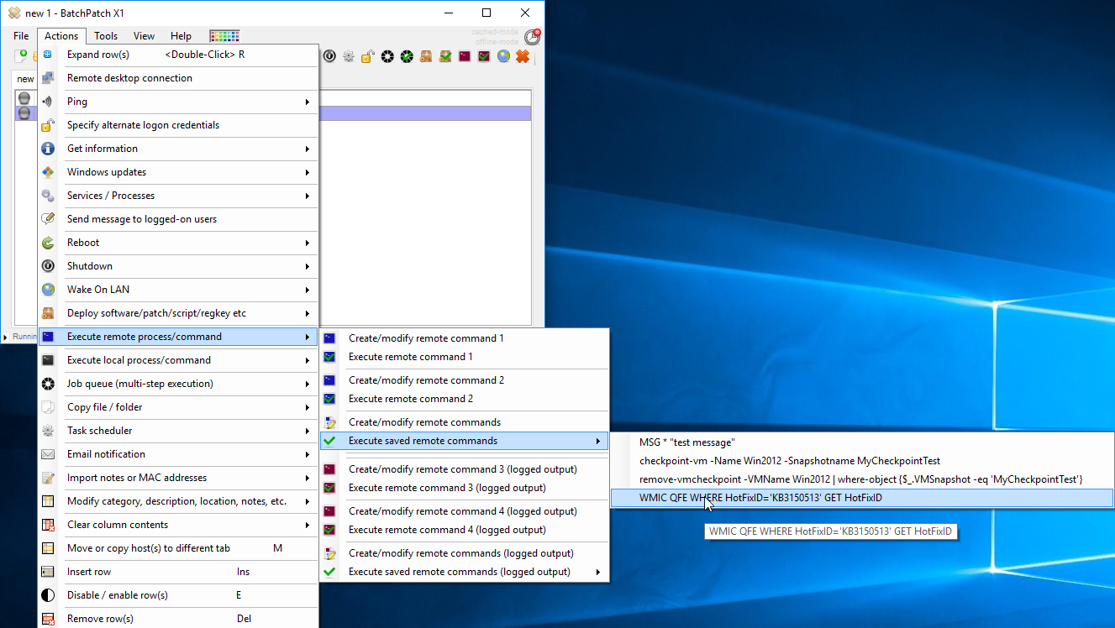Click the orange X remove icon in toolbar
This screenshot has width=1115, height=628.
tap(523, 56)
